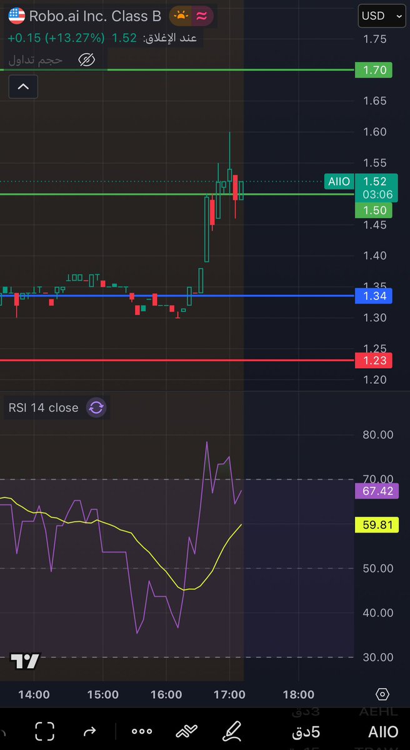Tap the +0.15 (+13.27%) change value
The height and width of the screenshot is (750, 410).
coord(56,38)
